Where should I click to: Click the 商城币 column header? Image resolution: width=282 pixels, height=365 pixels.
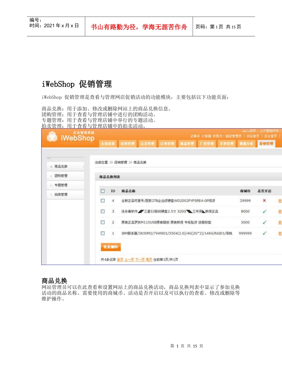point(245,191)
